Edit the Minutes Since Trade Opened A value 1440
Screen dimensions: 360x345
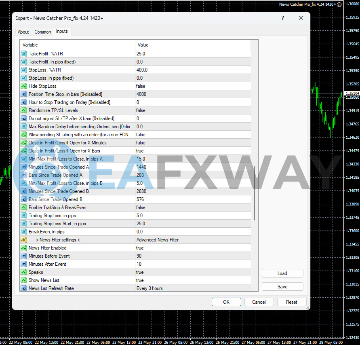pos(193,167)
